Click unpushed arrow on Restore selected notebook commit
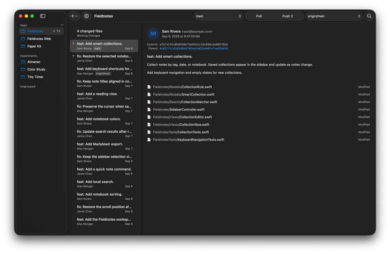390x254 pixels. click(73, 56)
